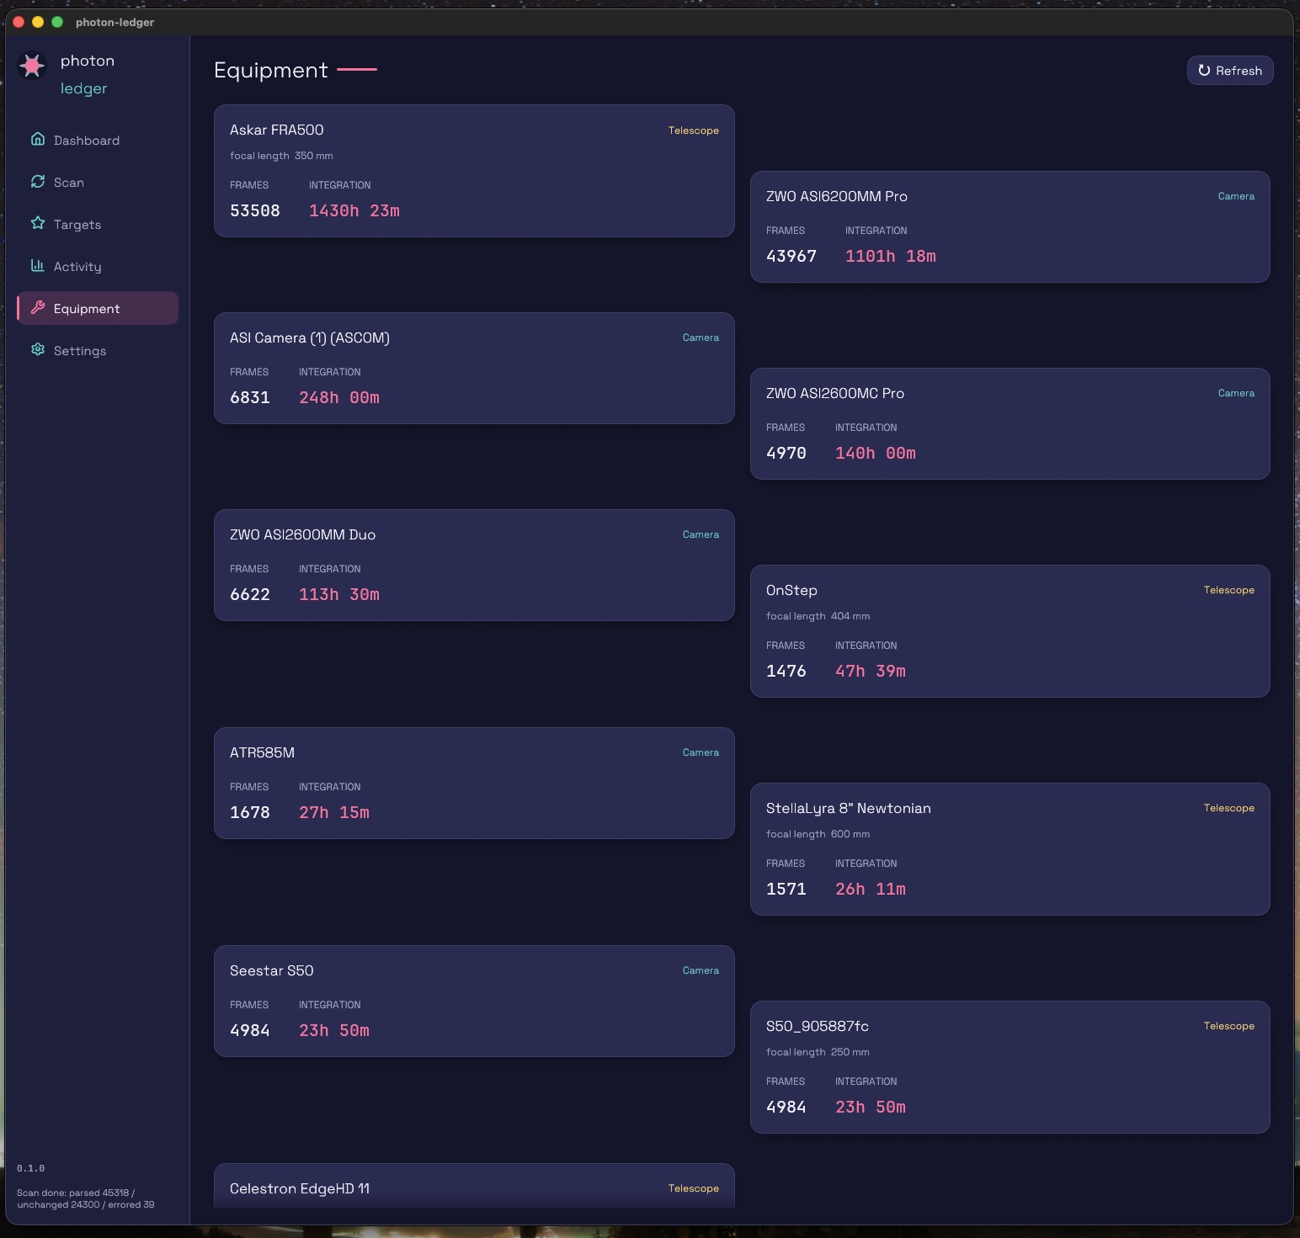This screenshot has width=1300, height=1238.
Task: Click the Telescope badge on OnStep card
Action: pos(1229,590)
